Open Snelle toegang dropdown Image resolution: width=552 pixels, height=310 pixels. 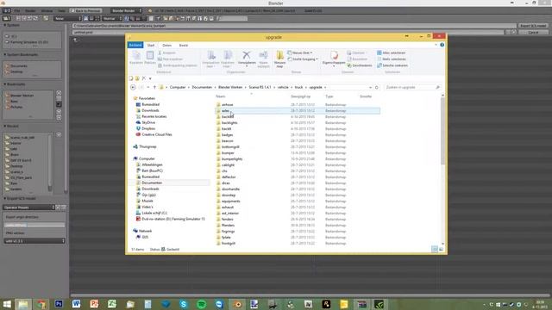pyautogui.click(x=303, y=59)
